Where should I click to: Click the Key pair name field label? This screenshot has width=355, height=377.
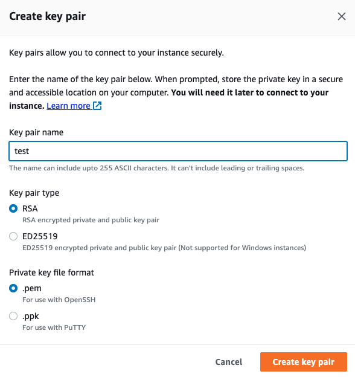click(36, 132)
